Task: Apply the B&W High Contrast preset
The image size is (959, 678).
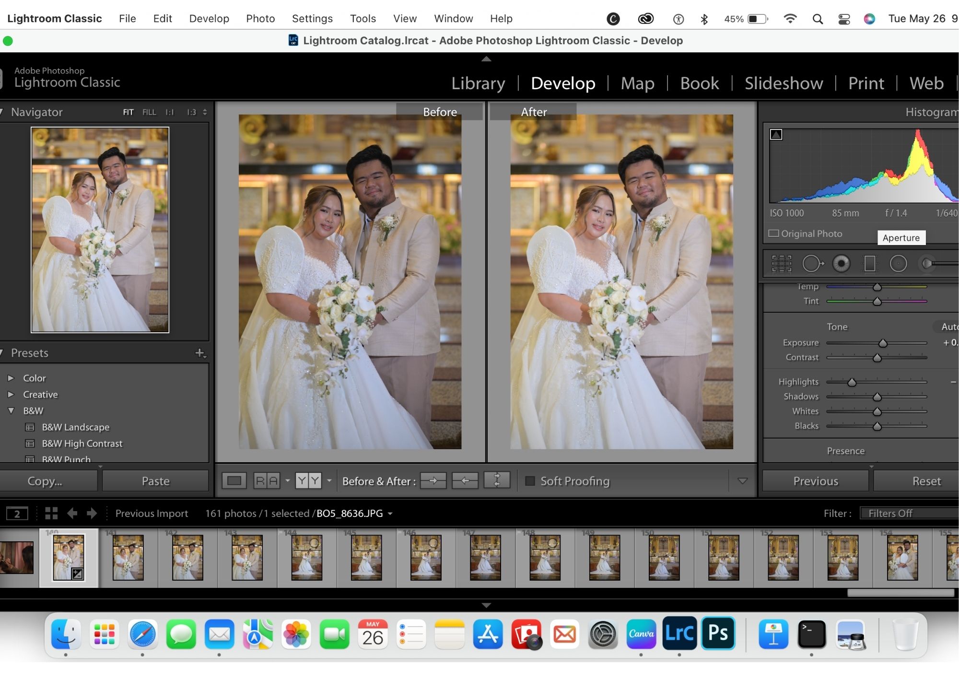Action: (x=82, y=443)
